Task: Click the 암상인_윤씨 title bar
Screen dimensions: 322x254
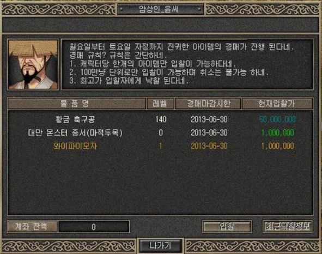Action: (x=160, y=9)
